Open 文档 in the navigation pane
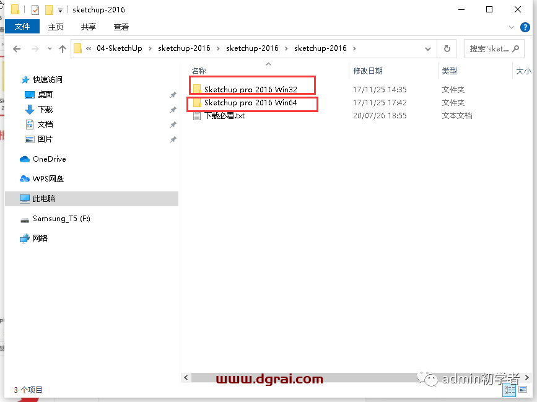The width and height of the screenshot is (537, 402). click(x=45, y=125)
